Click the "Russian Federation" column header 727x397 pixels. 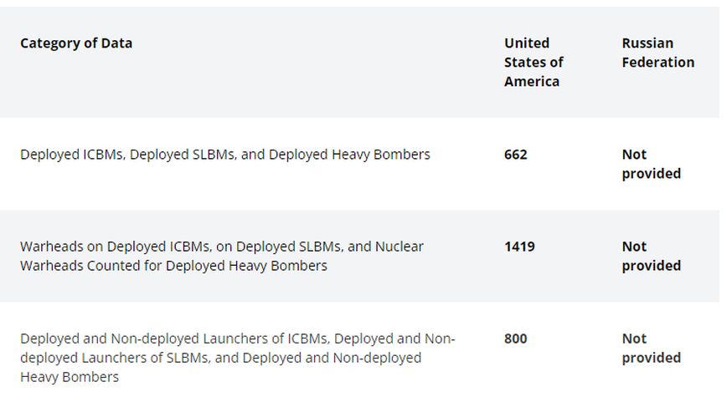point(657,53)
